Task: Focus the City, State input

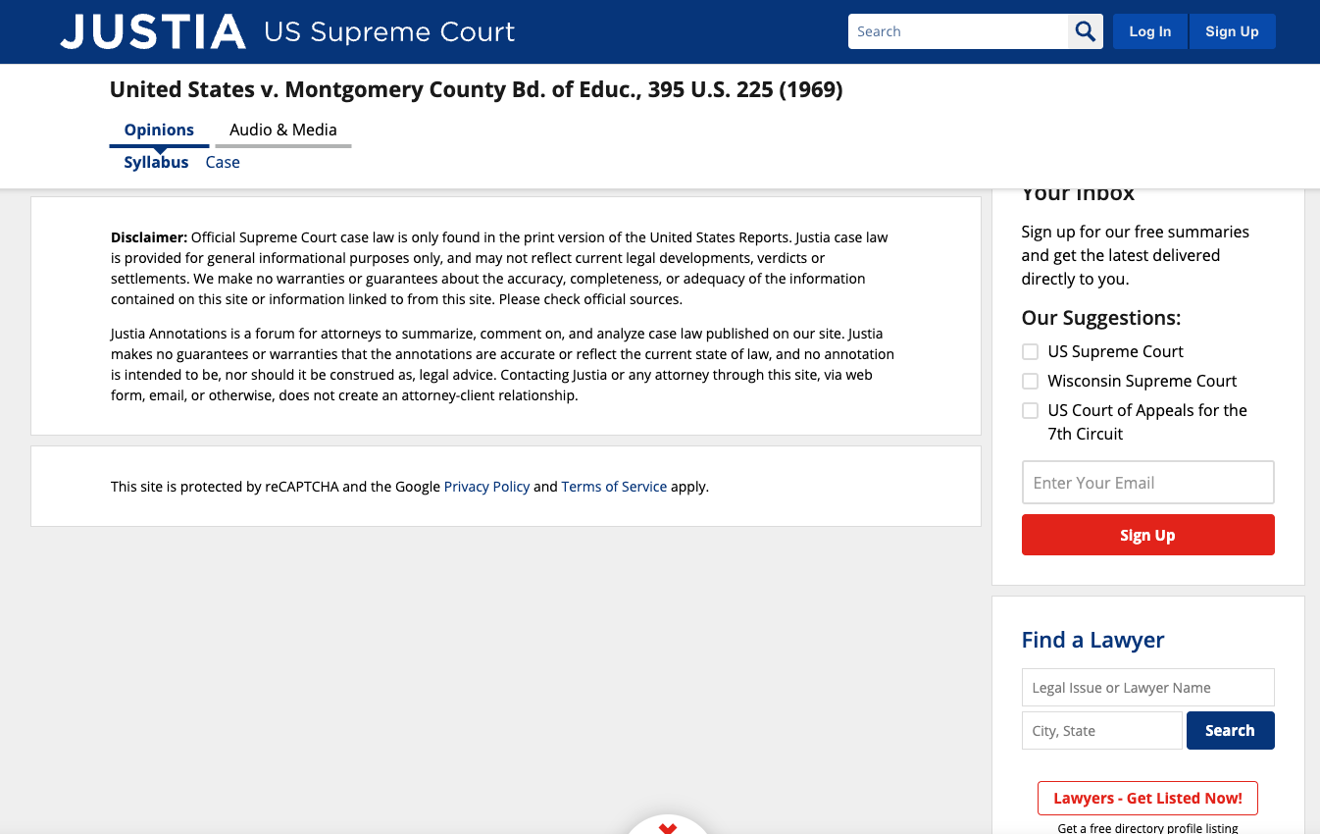Action: point(1101,731)
